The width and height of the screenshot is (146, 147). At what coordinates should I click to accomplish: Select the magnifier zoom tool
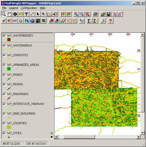[x=4, y=14]
